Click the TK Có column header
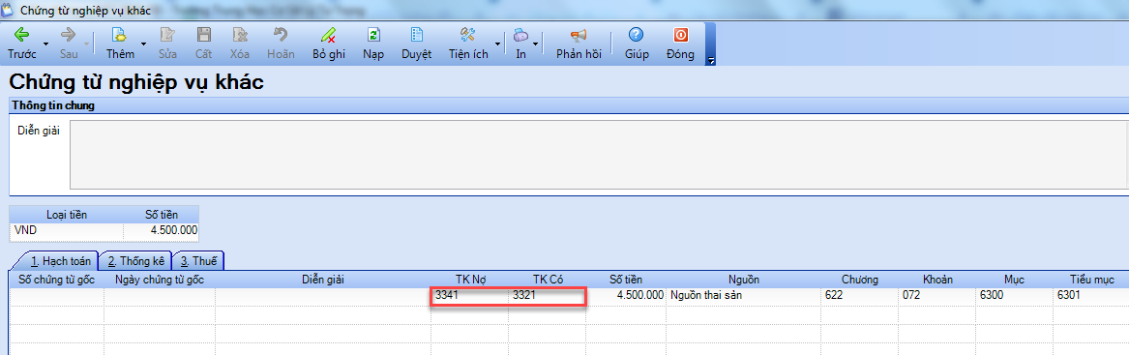Screen dimensions: 1129x355 (548, 279)
